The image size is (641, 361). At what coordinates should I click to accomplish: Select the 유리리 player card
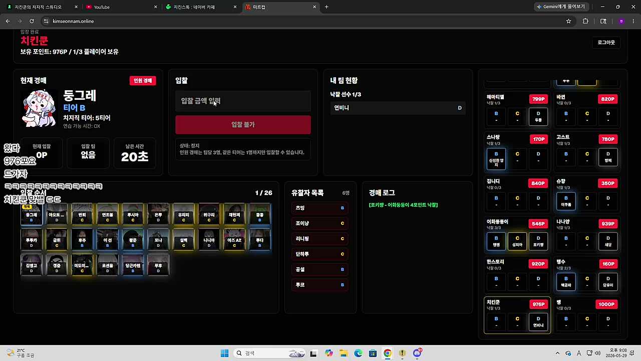tap(184, 214)
